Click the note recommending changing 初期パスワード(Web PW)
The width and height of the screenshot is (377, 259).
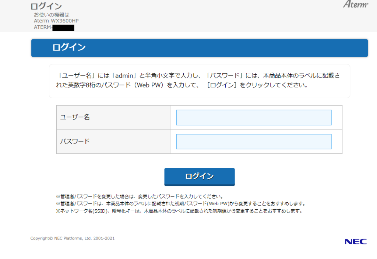180,203
